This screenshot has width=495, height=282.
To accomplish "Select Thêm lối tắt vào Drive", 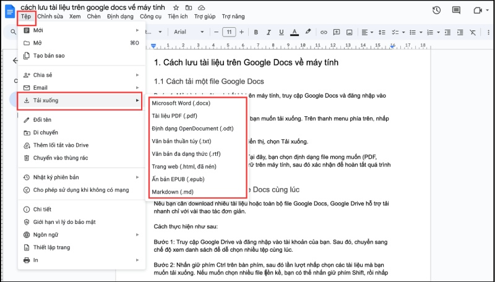I will (x=82, y=145).
